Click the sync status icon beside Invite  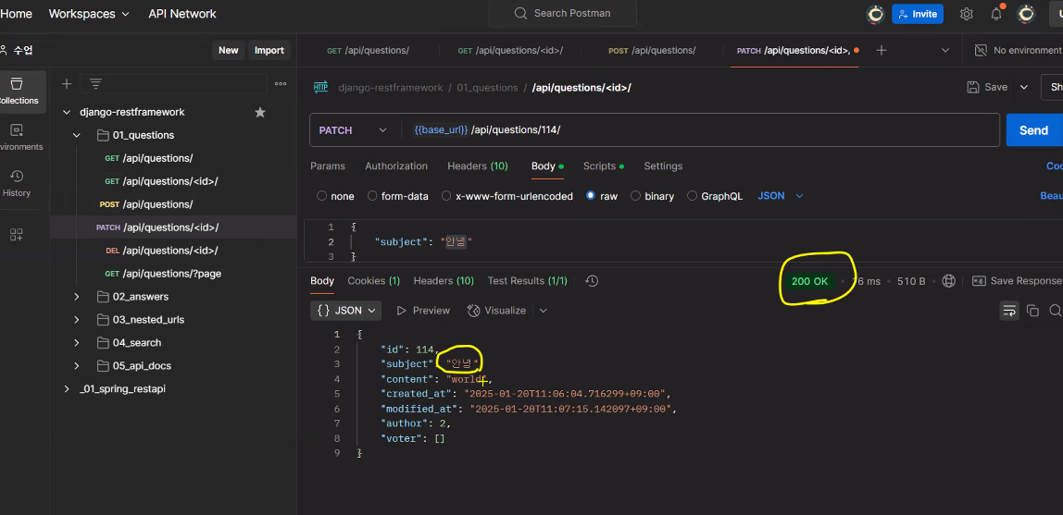[x=876, y=14]
